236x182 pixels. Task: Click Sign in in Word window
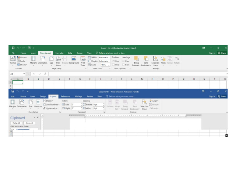(x=212, y=96)
